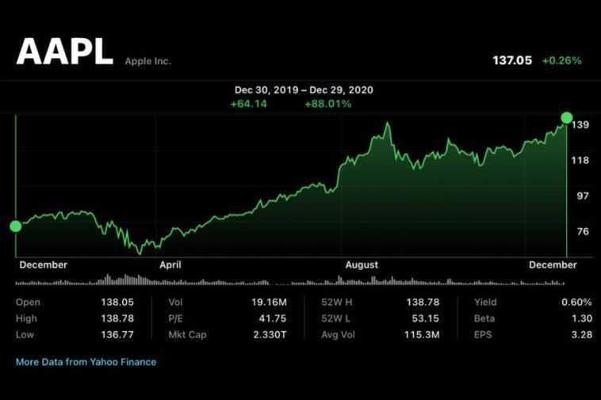This screenshot has width=601, height=400.
Task: Click the Beta label
Action: [x=484, y=318]
